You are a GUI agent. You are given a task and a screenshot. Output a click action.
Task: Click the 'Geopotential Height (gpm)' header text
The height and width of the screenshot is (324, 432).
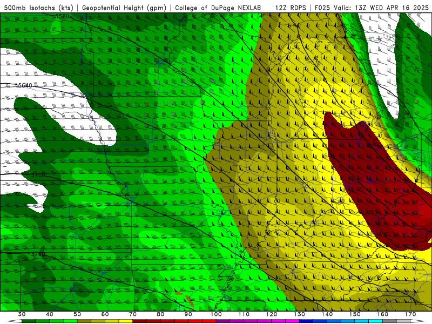124,8
